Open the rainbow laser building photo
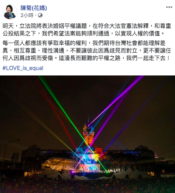The width and height of the screenshot is (175, 193). [x=87, y=134]
